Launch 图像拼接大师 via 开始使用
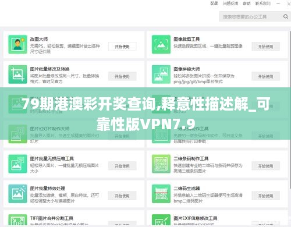 point(265,76)
